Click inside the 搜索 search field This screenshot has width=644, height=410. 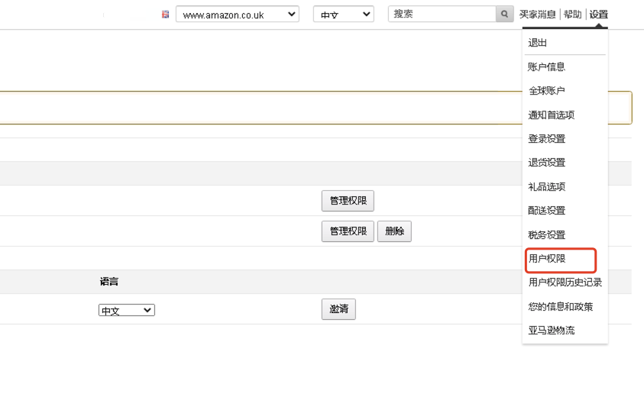tap(442, 14)
